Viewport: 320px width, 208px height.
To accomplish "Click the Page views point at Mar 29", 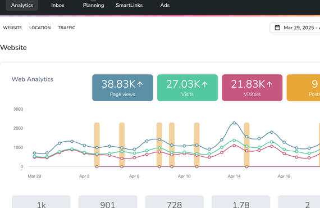I will click(34, 153).
